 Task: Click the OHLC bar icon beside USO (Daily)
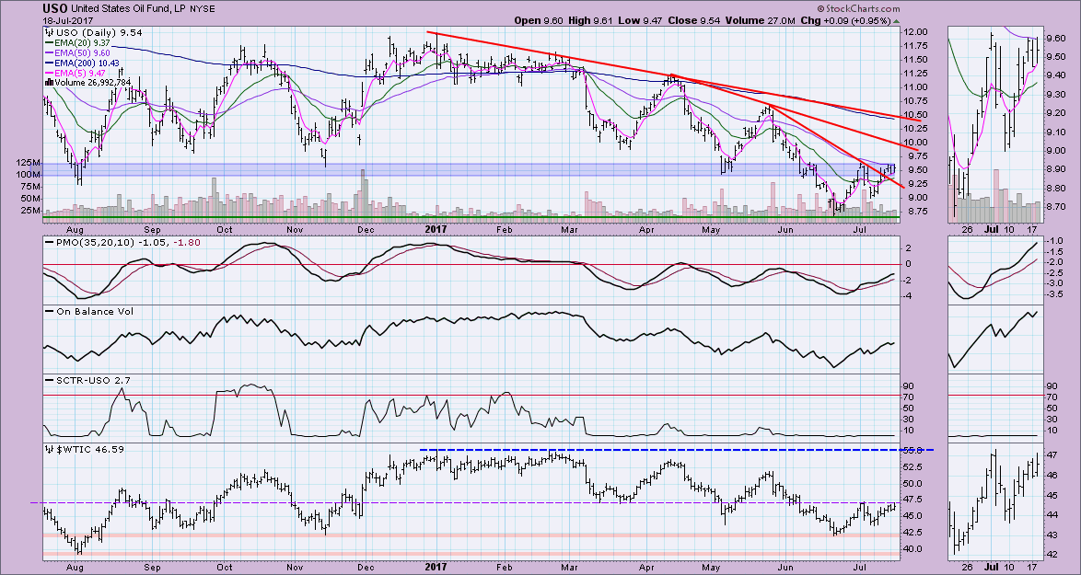pyautogui.click(x=48, y=32)
